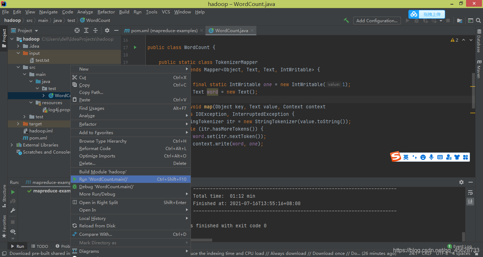Toggle Project tool window side tab
The image size is (483, 257).
[4, 38]
